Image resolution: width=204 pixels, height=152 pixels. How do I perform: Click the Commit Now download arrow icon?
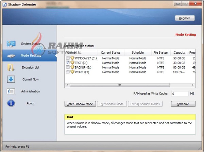pos(11,79)
